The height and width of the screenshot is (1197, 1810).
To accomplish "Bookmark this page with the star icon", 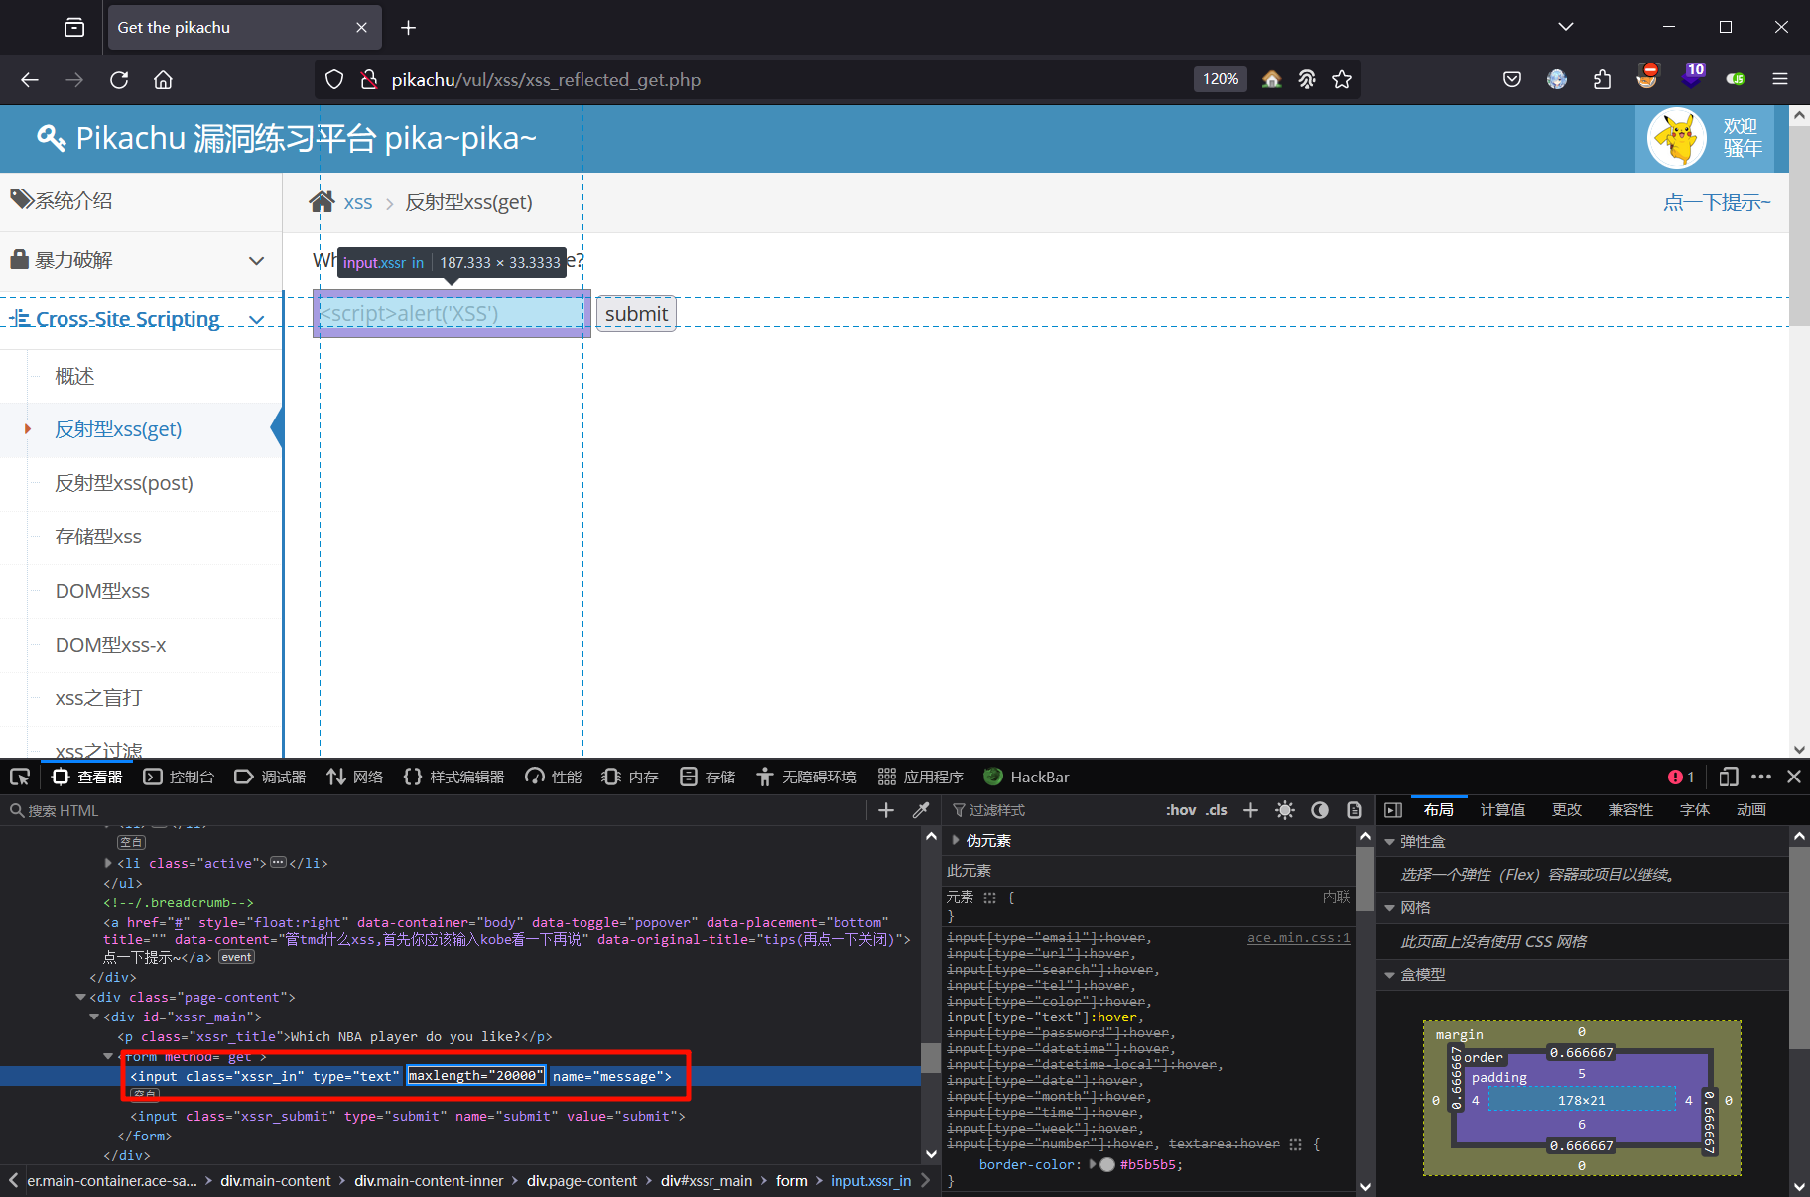I will (1342, 79).
